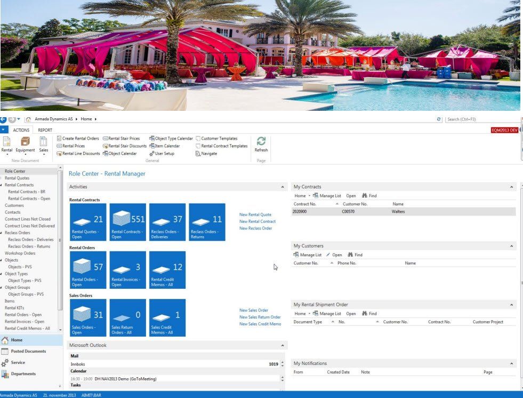The width and height of the screenshot is (523, 398).
Task: Switch to the REPORT ribbon tab
Action: tap(45, 130)
